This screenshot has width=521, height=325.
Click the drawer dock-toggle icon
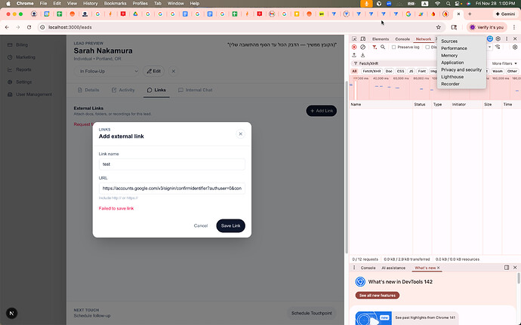click(507, 268)
